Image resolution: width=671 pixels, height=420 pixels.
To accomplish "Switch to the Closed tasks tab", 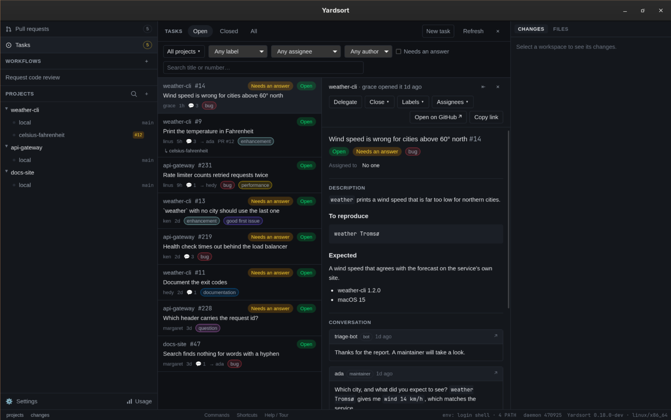I will [x=229, y=31].
